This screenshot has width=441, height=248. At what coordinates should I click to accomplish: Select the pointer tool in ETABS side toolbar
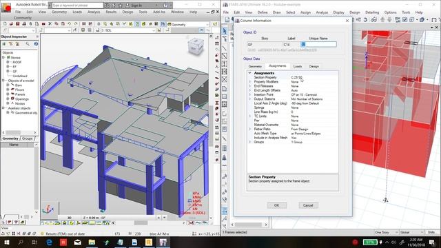coord(224,30)
